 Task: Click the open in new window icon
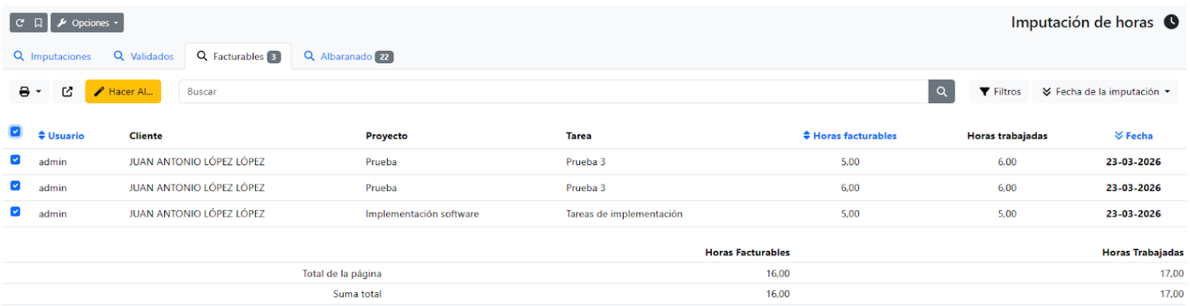click(x=67, y=92)
